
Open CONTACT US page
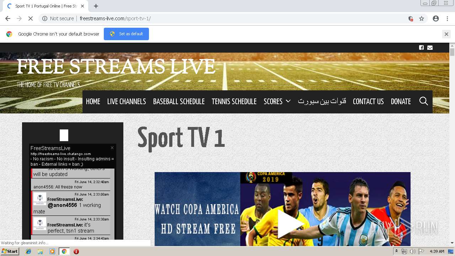coord(368,102)
